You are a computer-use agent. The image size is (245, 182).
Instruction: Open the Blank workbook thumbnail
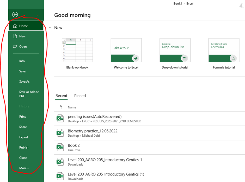77,50
